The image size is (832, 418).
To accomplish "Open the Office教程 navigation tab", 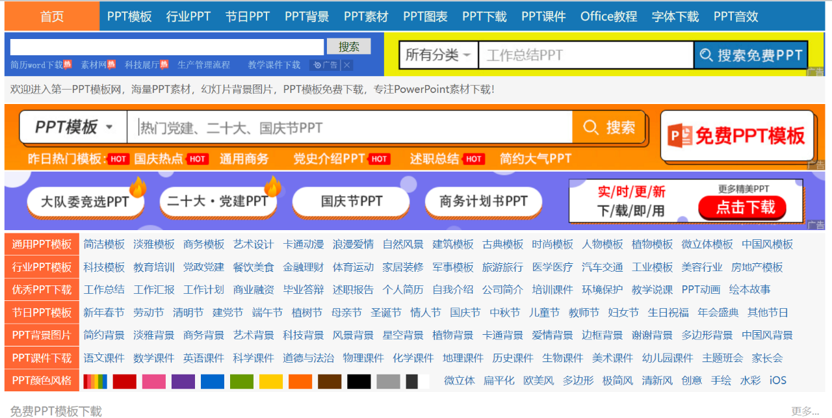I will (x=608, y=16).
